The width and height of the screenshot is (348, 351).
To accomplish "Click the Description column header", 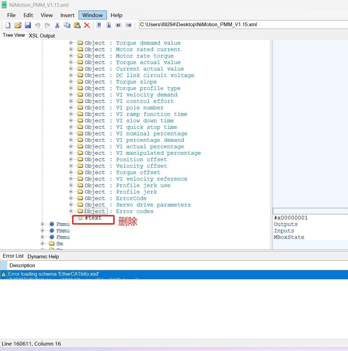I will coord(22,265).
